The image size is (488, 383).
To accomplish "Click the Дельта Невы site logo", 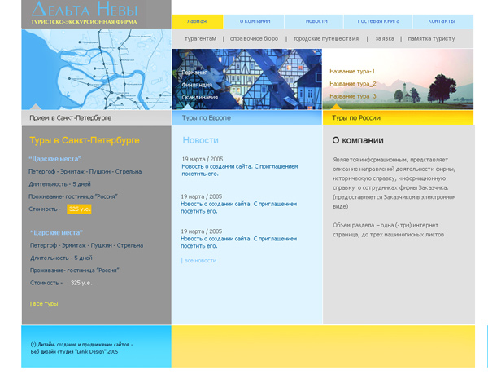I will coord(85,11).
